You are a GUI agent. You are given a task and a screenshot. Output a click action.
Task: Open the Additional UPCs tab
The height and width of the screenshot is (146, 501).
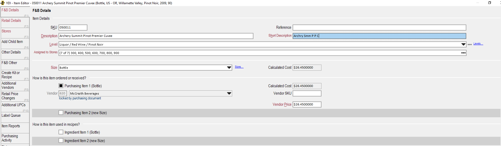tap(15, 107)
